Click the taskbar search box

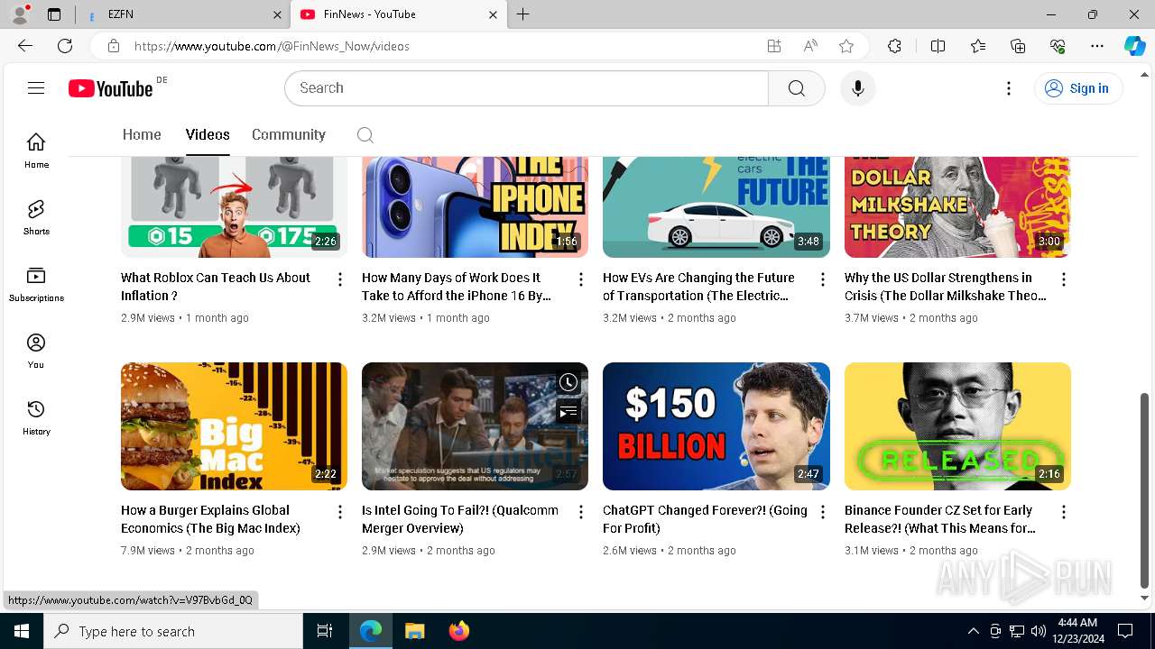click(173, 631)
